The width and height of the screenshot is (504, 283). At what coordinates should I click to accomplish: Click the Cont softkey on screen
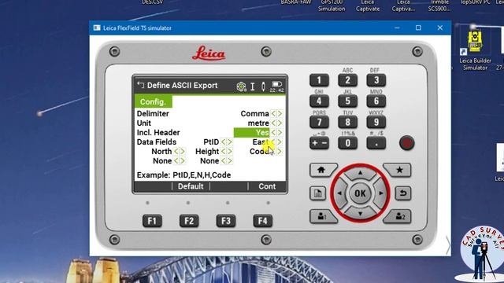point(267,186)
